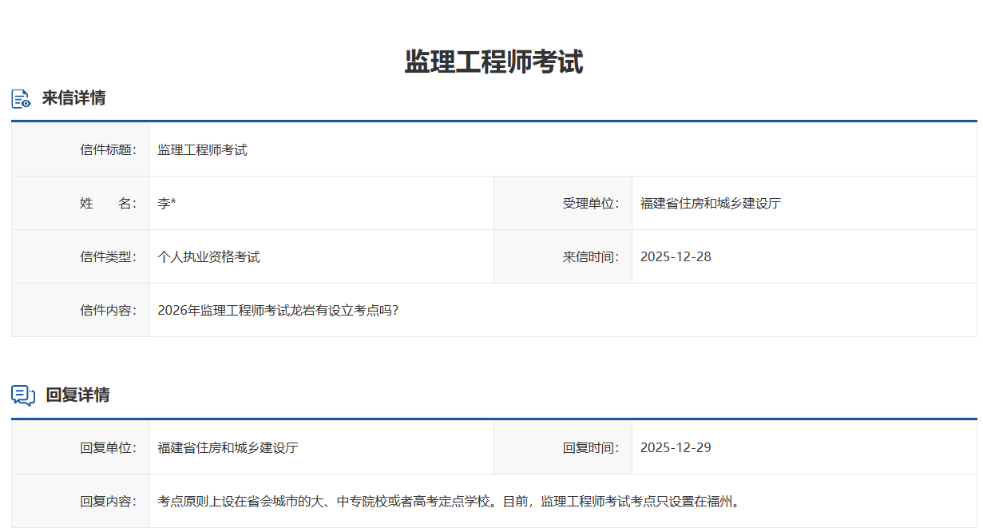Image resolution: width=983 pixels, height=532 pixels.
Task: Click the 回复单位 value 福建省住房和城乡建设厅
Action: pyautogui.click(x=228, y=447)
